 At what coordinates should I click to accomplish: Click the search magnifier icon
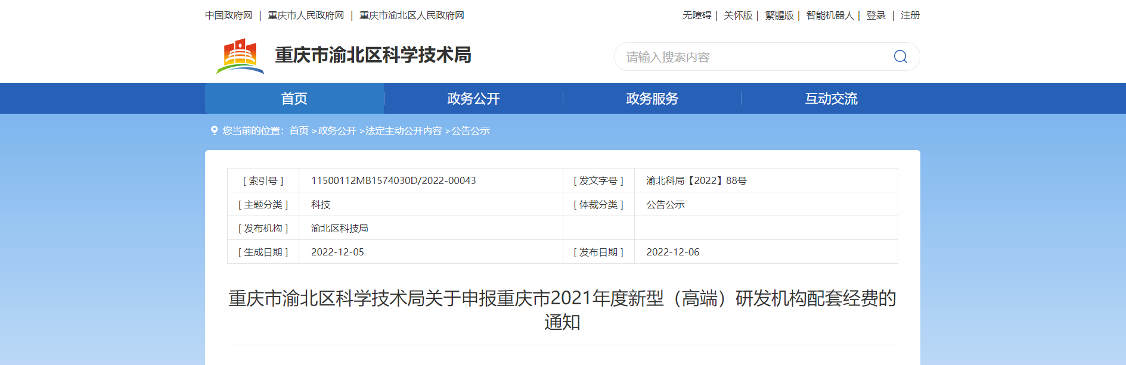900,57
